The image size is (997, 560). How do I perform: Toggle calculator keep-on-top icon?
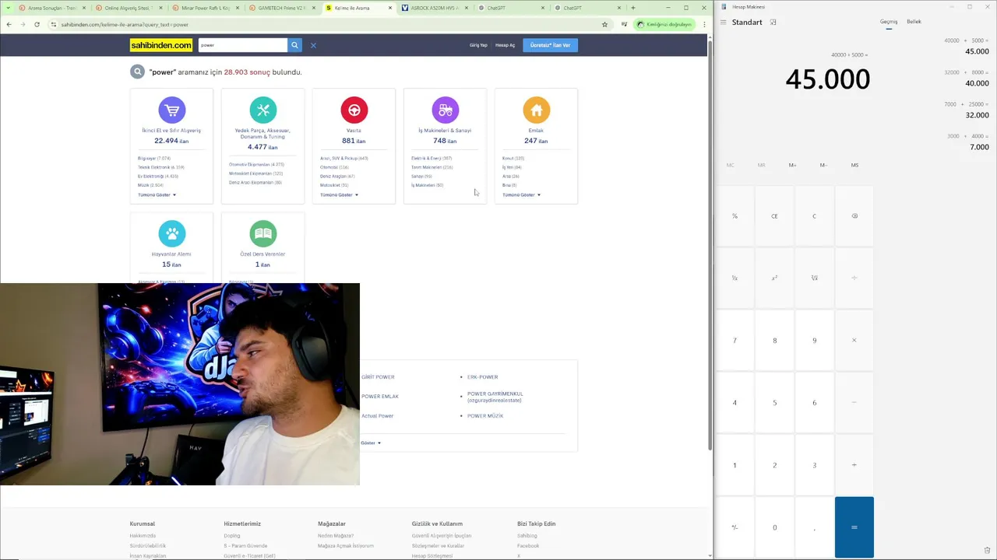[773, 22]
